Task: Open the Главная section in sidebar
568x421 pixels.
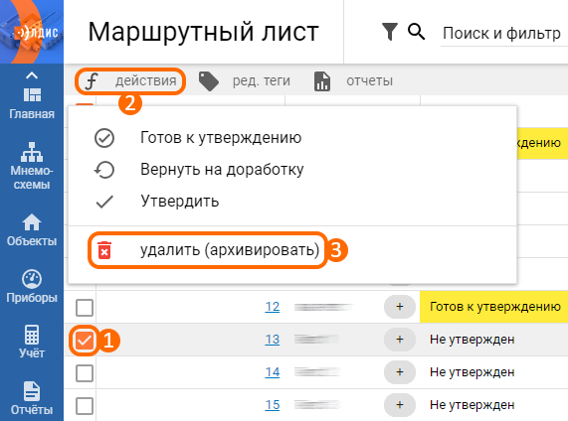Action: 32,103
